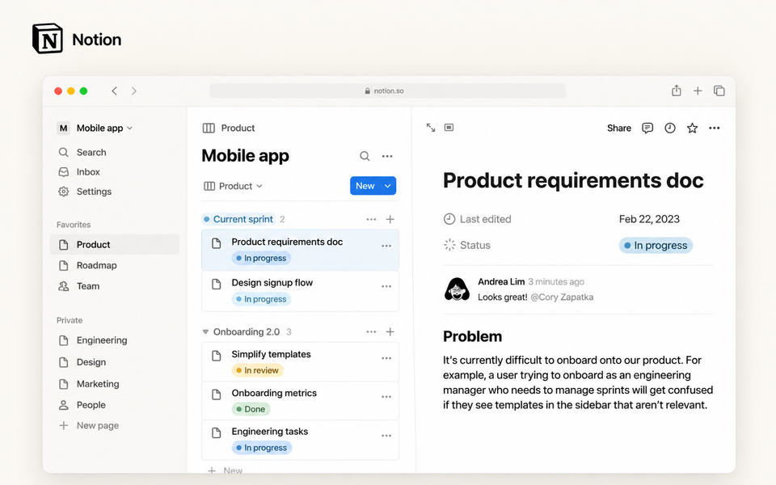Add item to Current sprint group

(x=390, y=219)
